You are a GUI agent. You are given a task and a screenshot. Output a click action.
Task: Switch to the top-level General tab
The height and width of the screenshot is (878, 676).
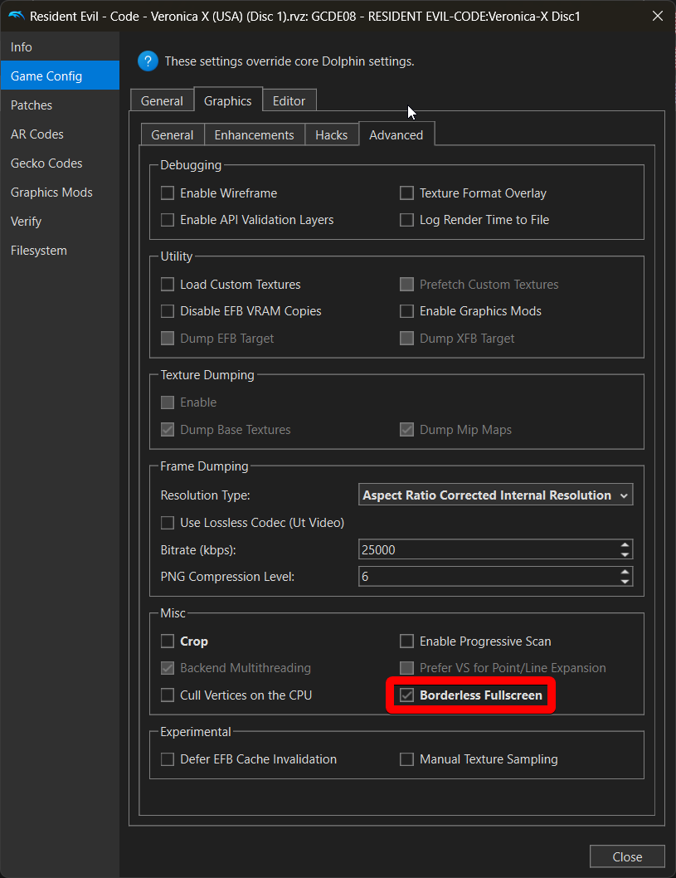162,100
